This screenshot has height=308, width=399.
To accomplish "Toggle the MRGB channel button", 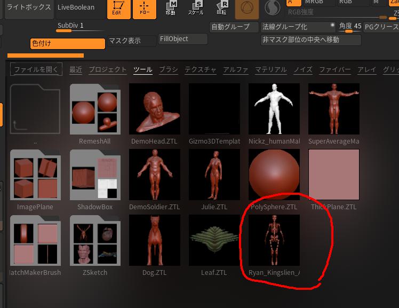I will tap(318, 3).
